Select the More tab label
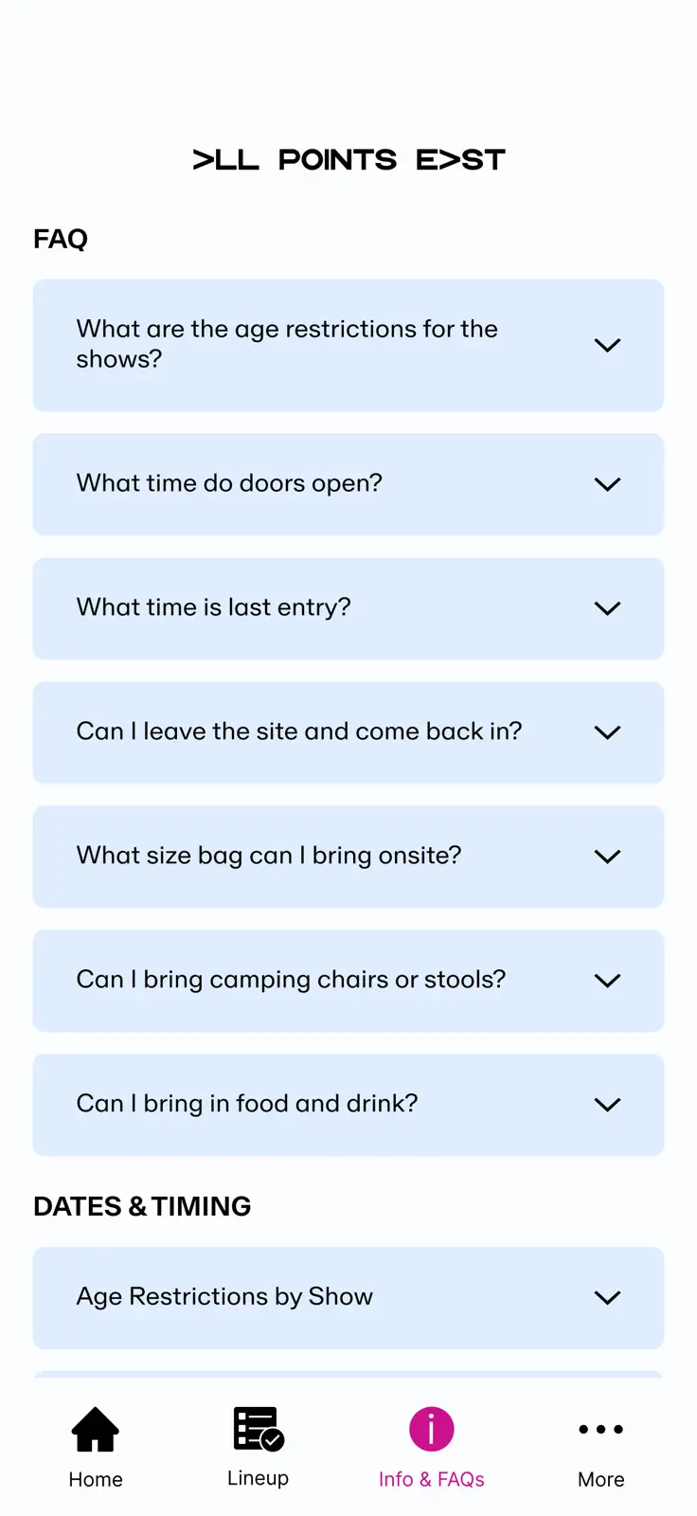The width and height of the screenshot is (697, 1516). click(601, 1479)
